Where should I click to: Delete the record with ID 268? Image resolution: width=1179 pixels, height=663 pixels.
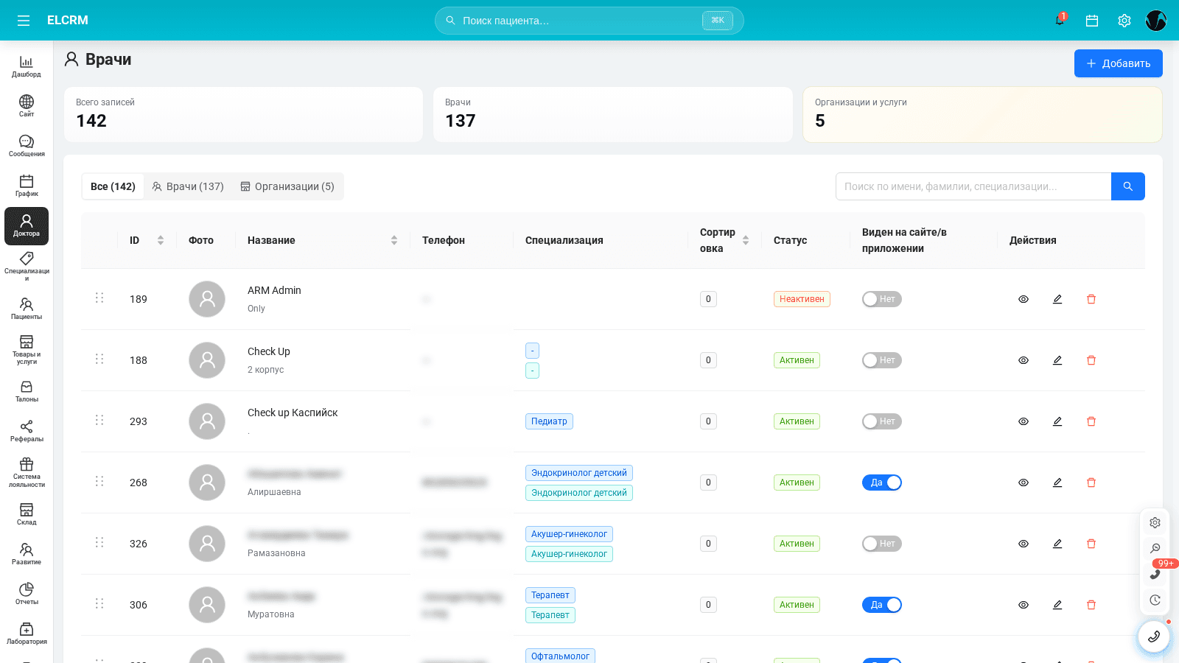coord(1091,483)
